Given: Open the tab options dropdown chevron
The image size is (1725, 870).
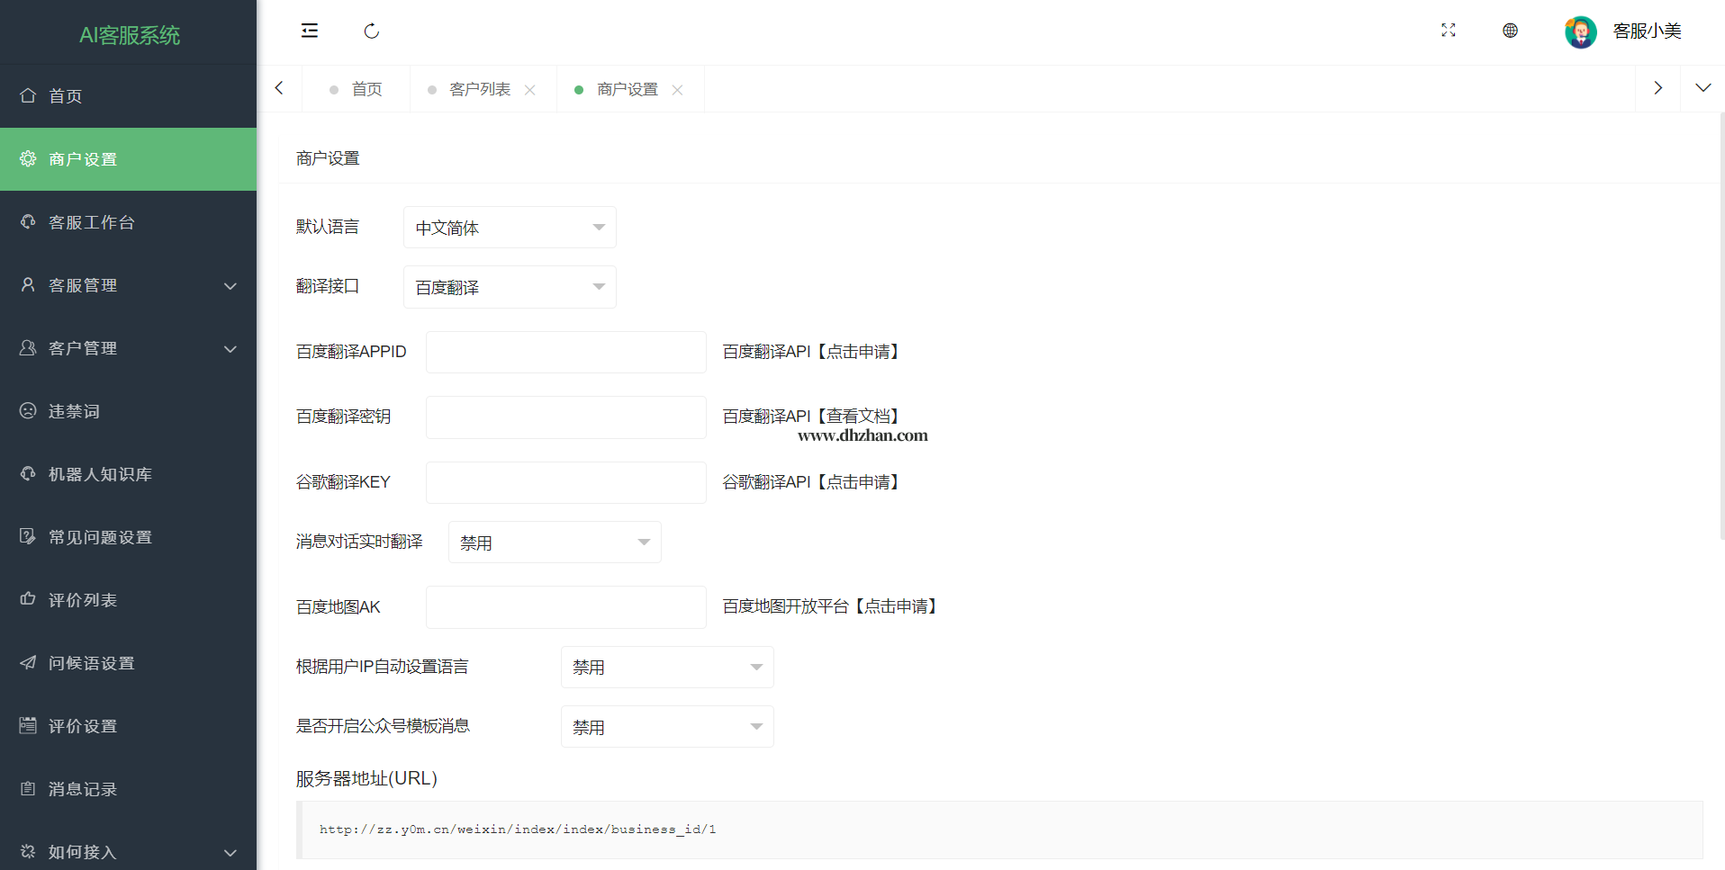Looking at the screenshot, I should pyautogui.click(x=1702, y=88).
